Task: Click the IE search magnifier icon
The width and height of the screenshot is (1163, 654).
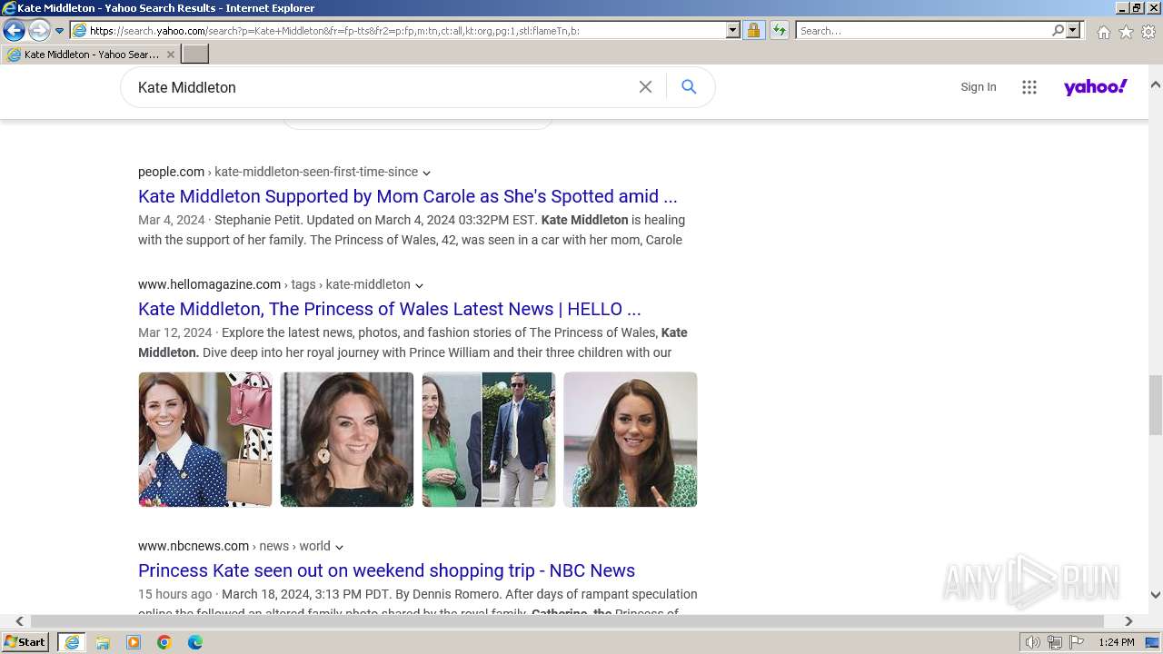Action: pos(1058,30)
